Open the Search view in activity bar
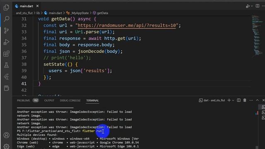This screenshot has height=149, width=265. click(x=6, y=19)
